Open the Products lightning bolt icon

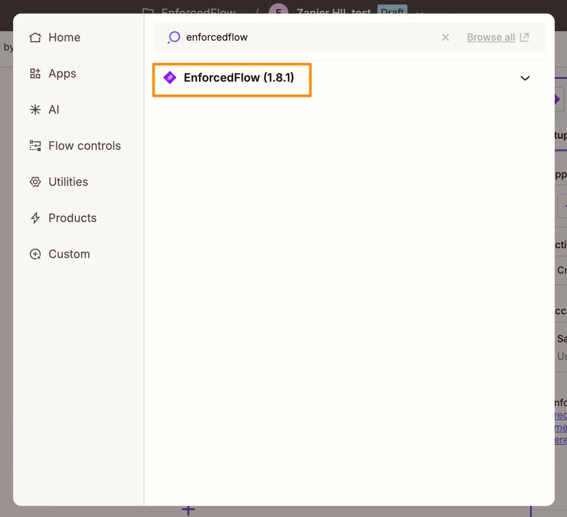click(x=35, y=218)
